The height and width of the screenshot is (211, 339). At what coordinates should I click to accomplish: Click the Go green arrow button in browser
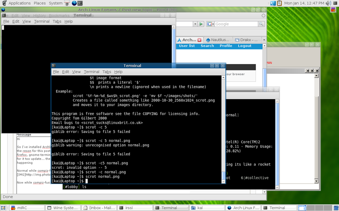pyautogui.click(x=201, y=24)
